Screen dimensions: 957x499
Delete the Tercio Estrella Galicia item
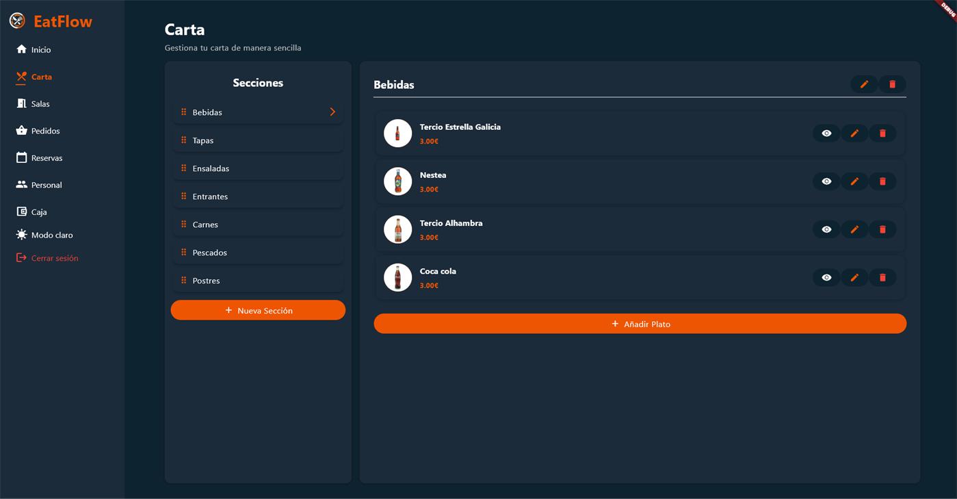click(x=882, y=133)
